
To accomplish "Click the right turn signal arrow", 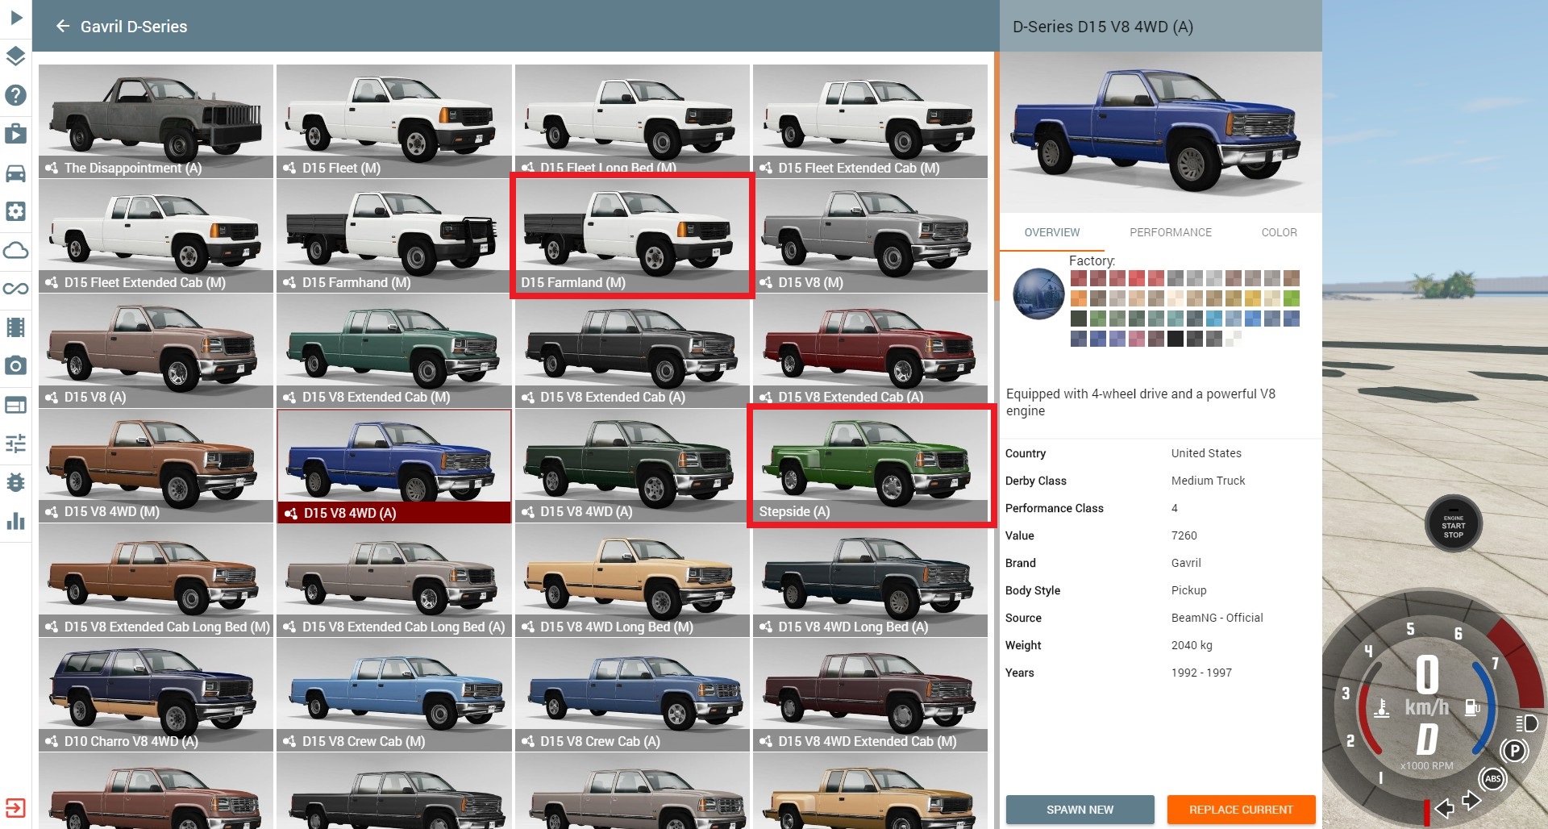I will 1471,801.
